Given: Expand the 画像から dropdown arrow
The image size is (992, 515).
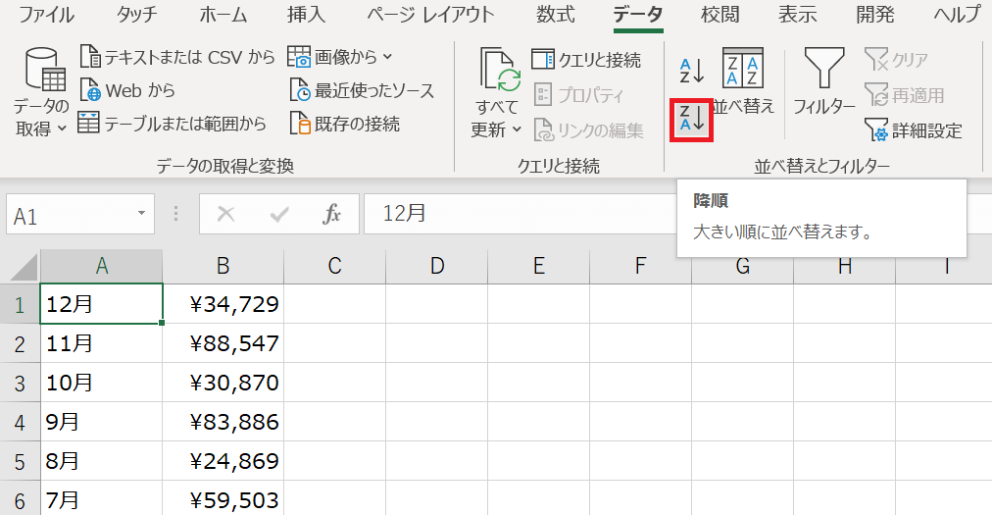Looking at the screenshot, I should (x=386, y=57).
